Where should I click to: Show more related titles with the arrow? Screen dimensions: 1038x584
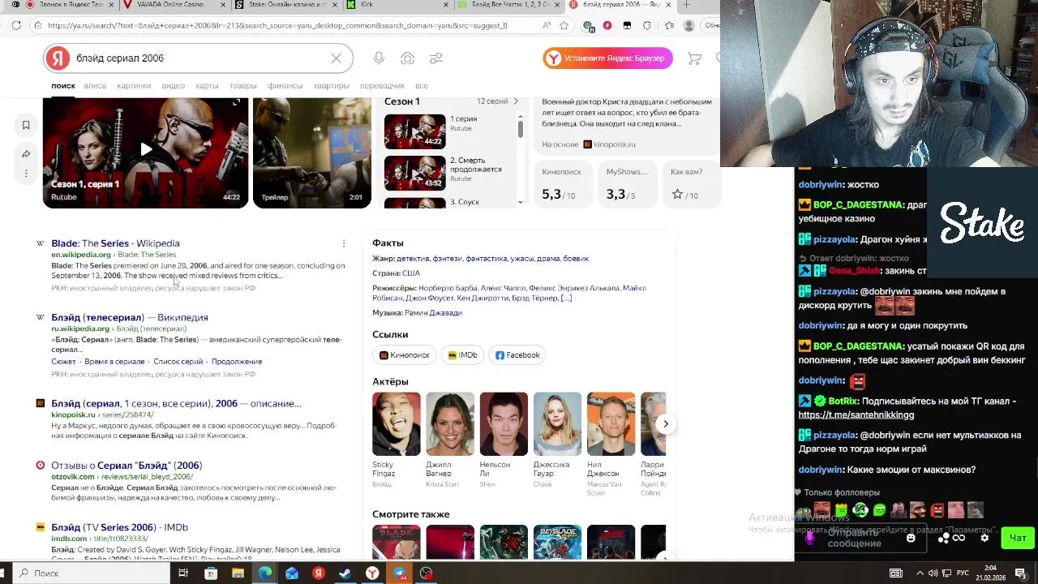point(665,557)
